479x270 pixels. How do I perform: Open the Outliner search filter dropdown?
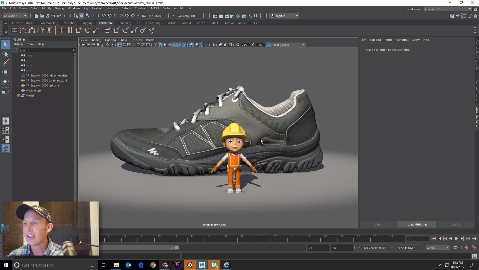[x=74, y=50]
